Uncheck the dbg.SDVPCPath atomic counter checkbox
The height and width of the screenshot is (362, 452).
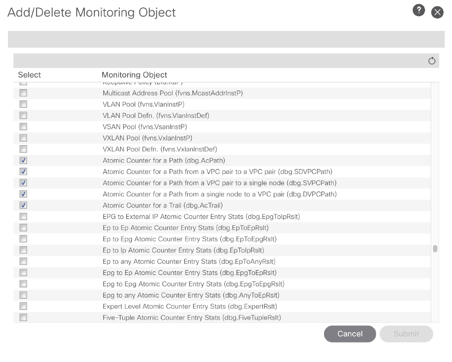click(x=23, y=171)
